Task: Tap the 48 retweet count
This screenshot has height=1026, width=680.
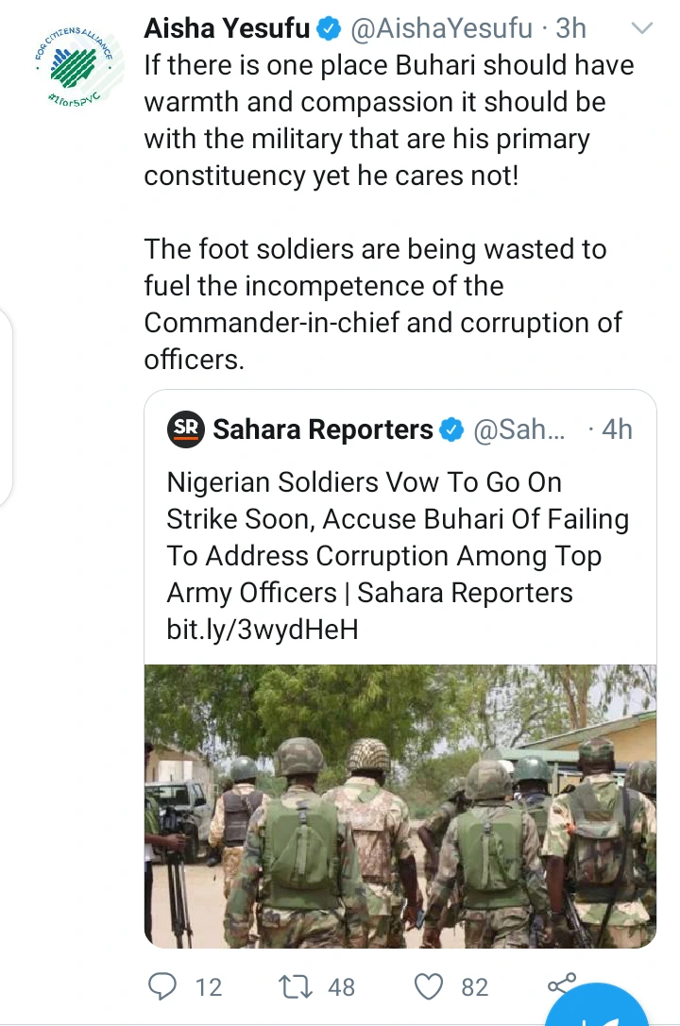Action: coord(341,986)
